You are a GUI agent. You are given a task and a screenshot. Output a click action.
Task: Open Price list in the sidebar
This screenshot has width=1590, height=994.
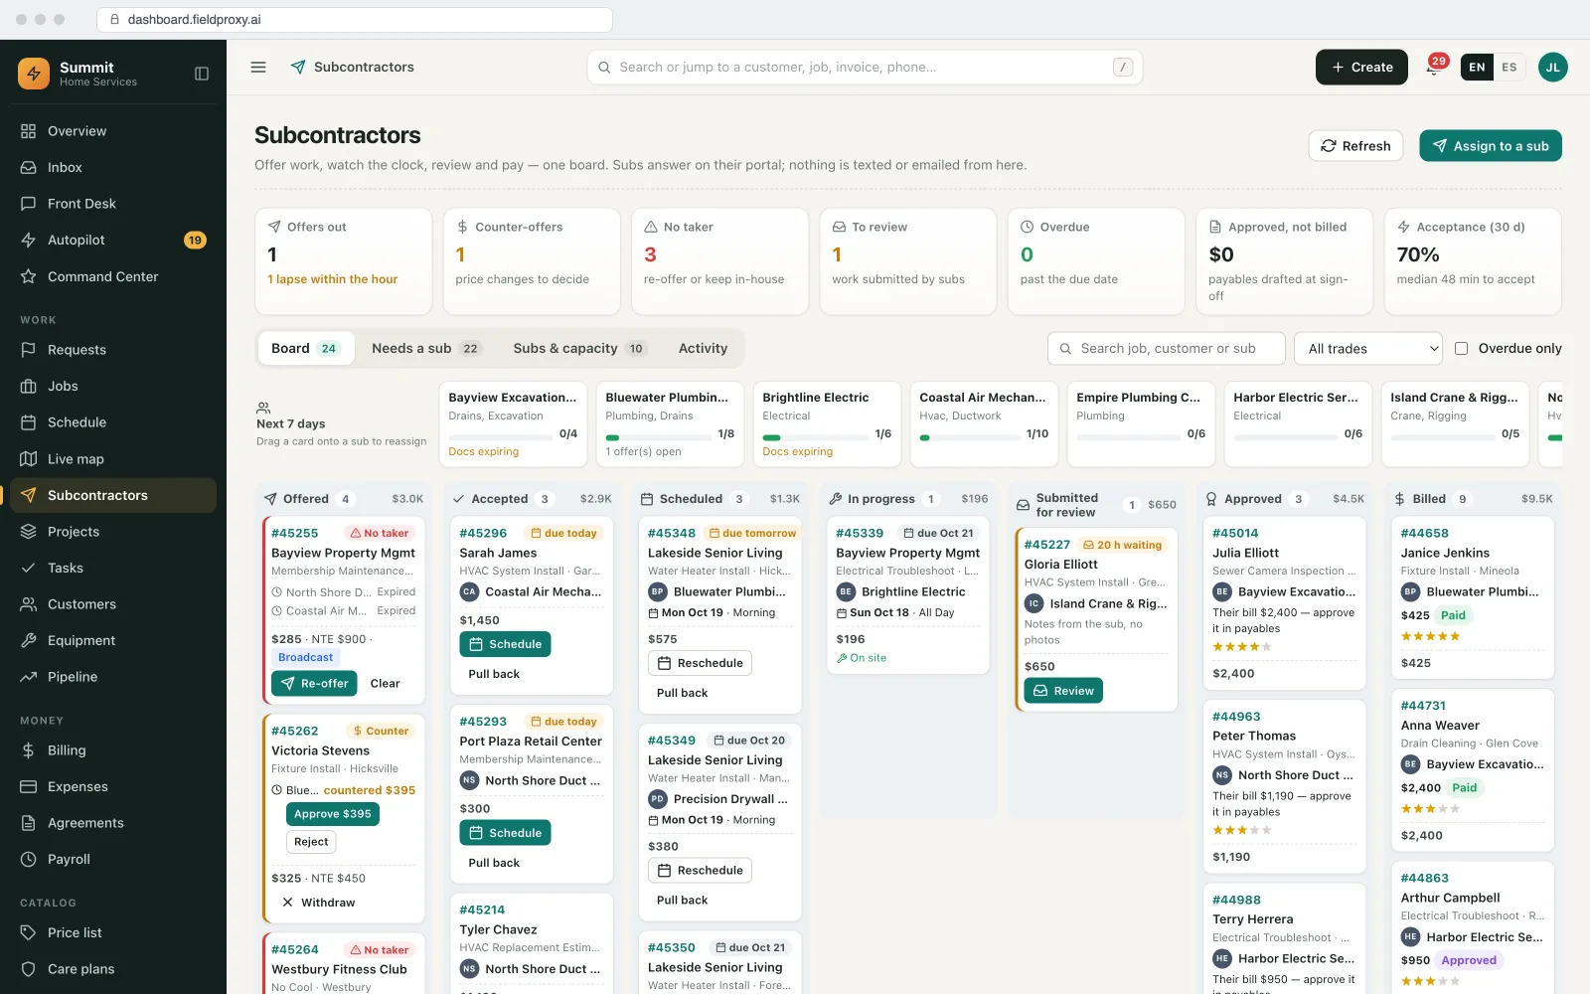click(x=113, y=932)
